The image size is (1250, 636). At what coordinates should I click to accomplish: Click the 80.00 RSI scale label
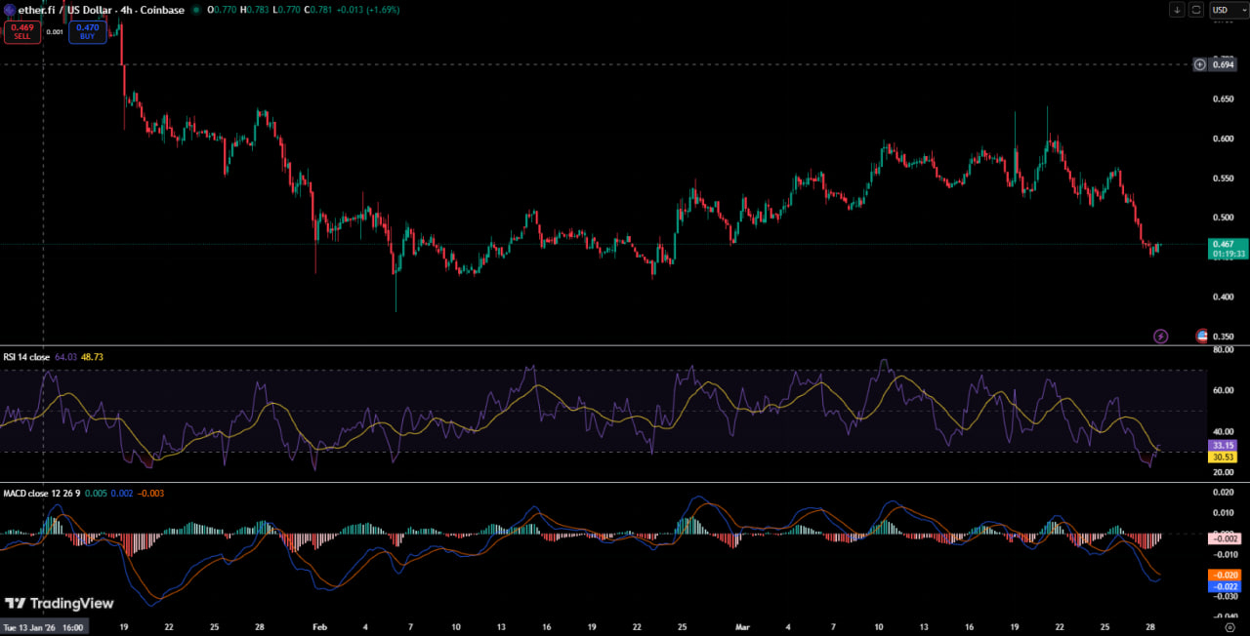1223,349
